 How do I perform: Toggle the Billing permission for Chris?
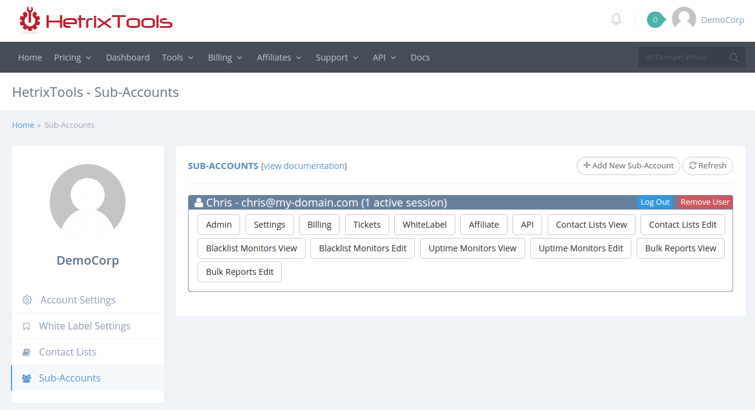click(320, 224)
